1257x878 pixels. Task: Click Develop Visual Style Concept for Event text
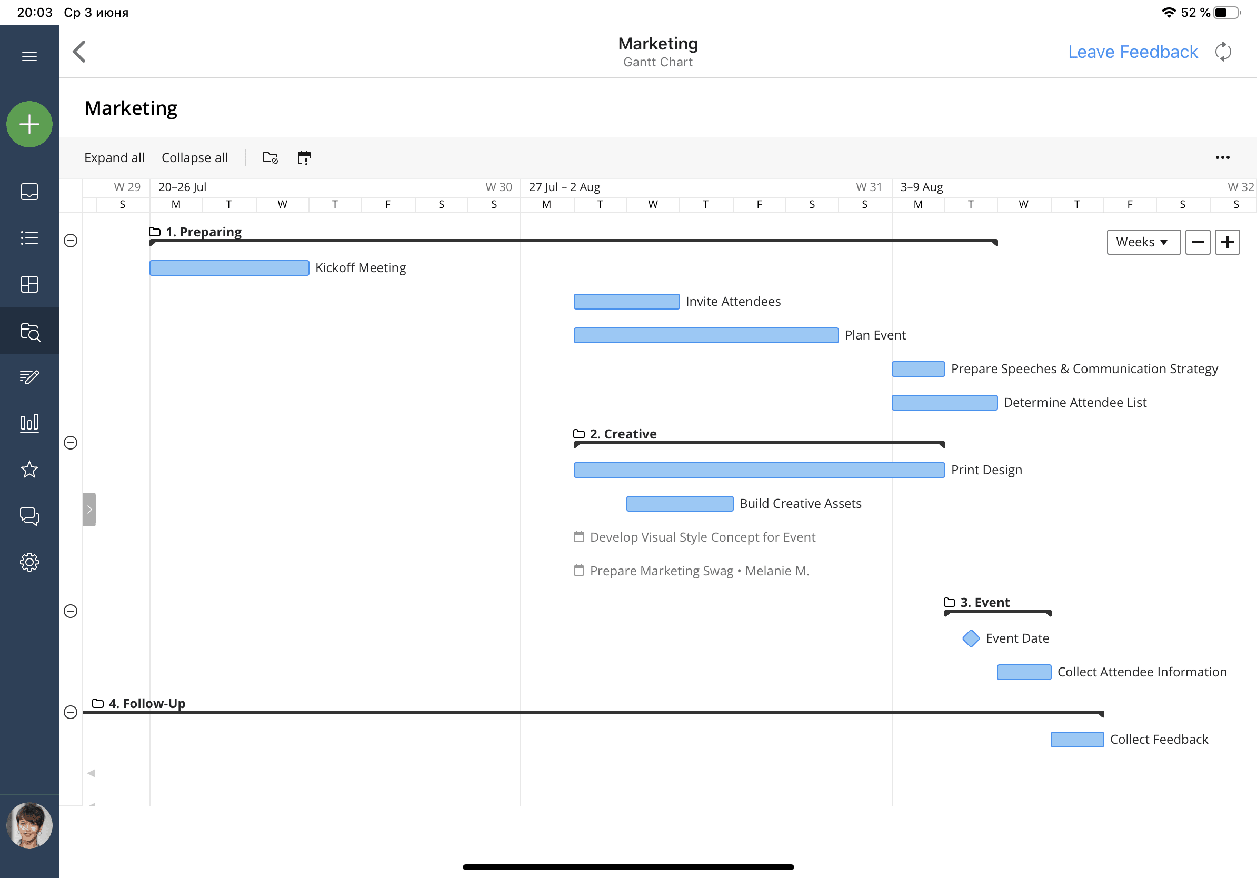click(703, 537)
